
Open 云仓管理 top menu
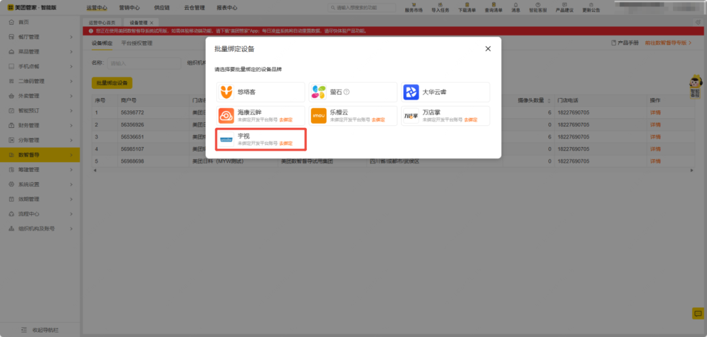[194, 8]
